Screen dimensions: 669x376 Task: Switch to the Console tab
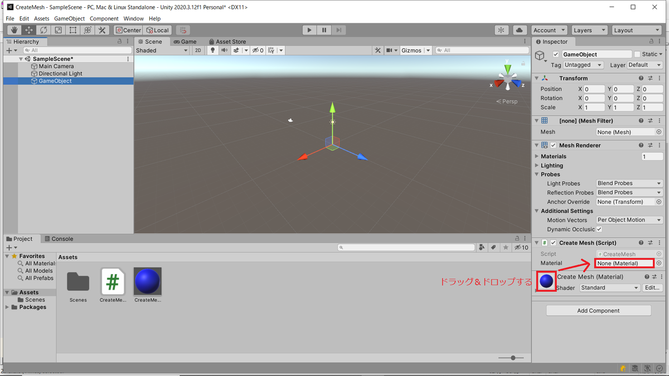tap(59, 239)
